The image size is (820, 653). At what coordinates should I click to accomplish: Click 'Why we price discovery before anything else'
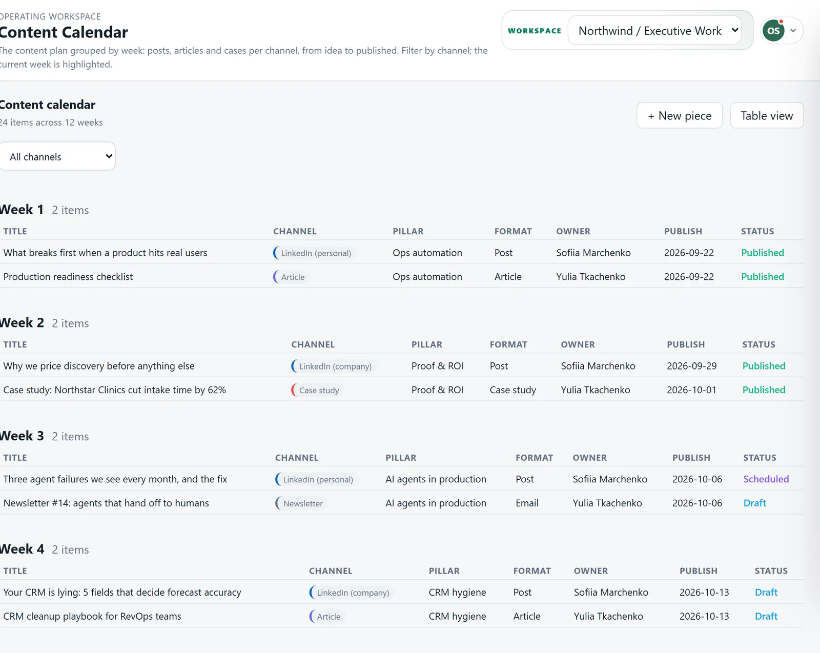tap(99, 366)
